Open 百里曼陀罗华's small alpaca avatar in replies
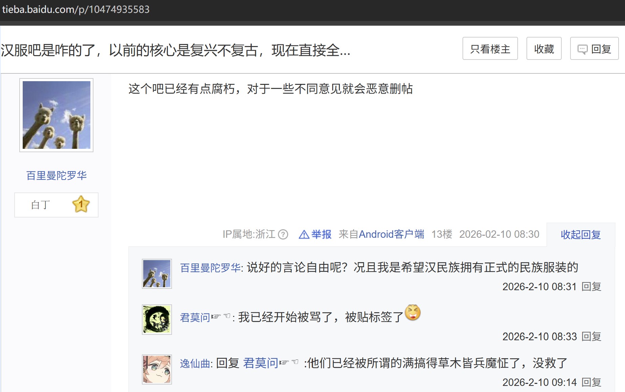Image resolution: width=625 pixels, height=392 pixels. click(x=157, y=274)
